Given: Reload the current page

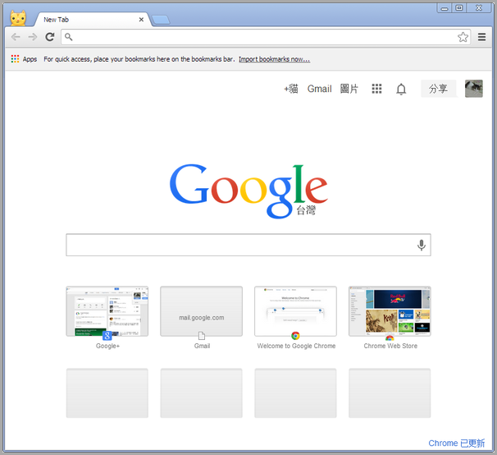Looking at the screenshot, I should 50,37.
